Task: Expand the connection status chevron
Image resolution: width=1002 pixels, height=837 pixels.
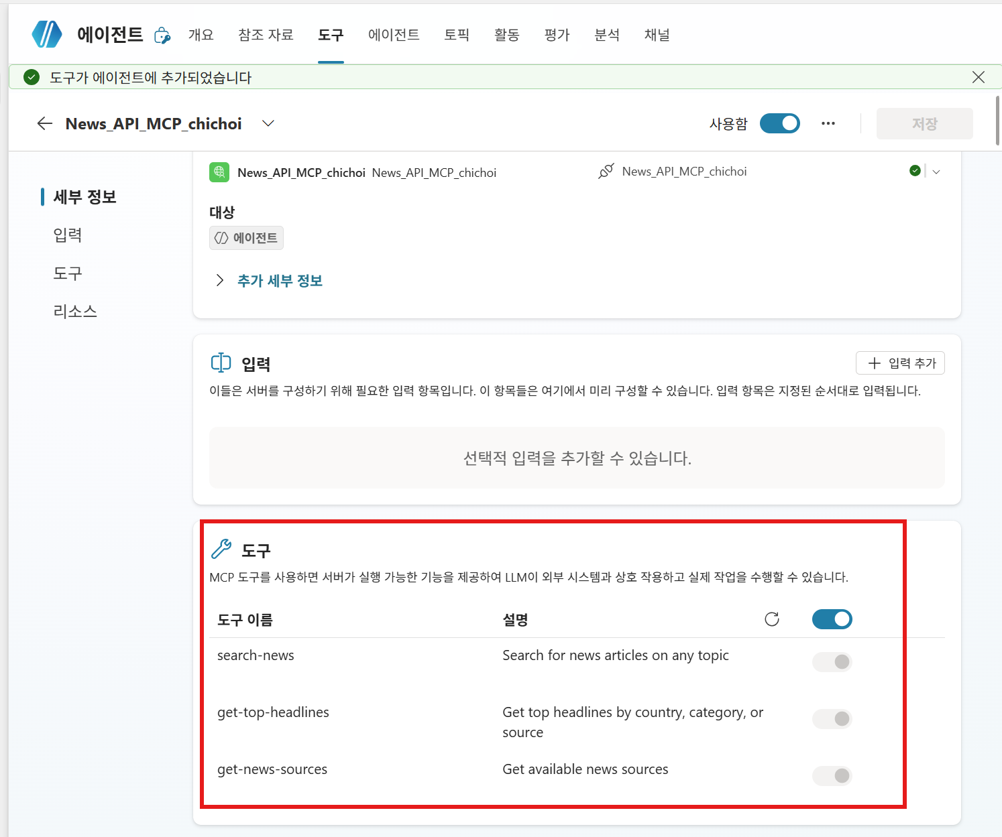Action: (936, 172)
